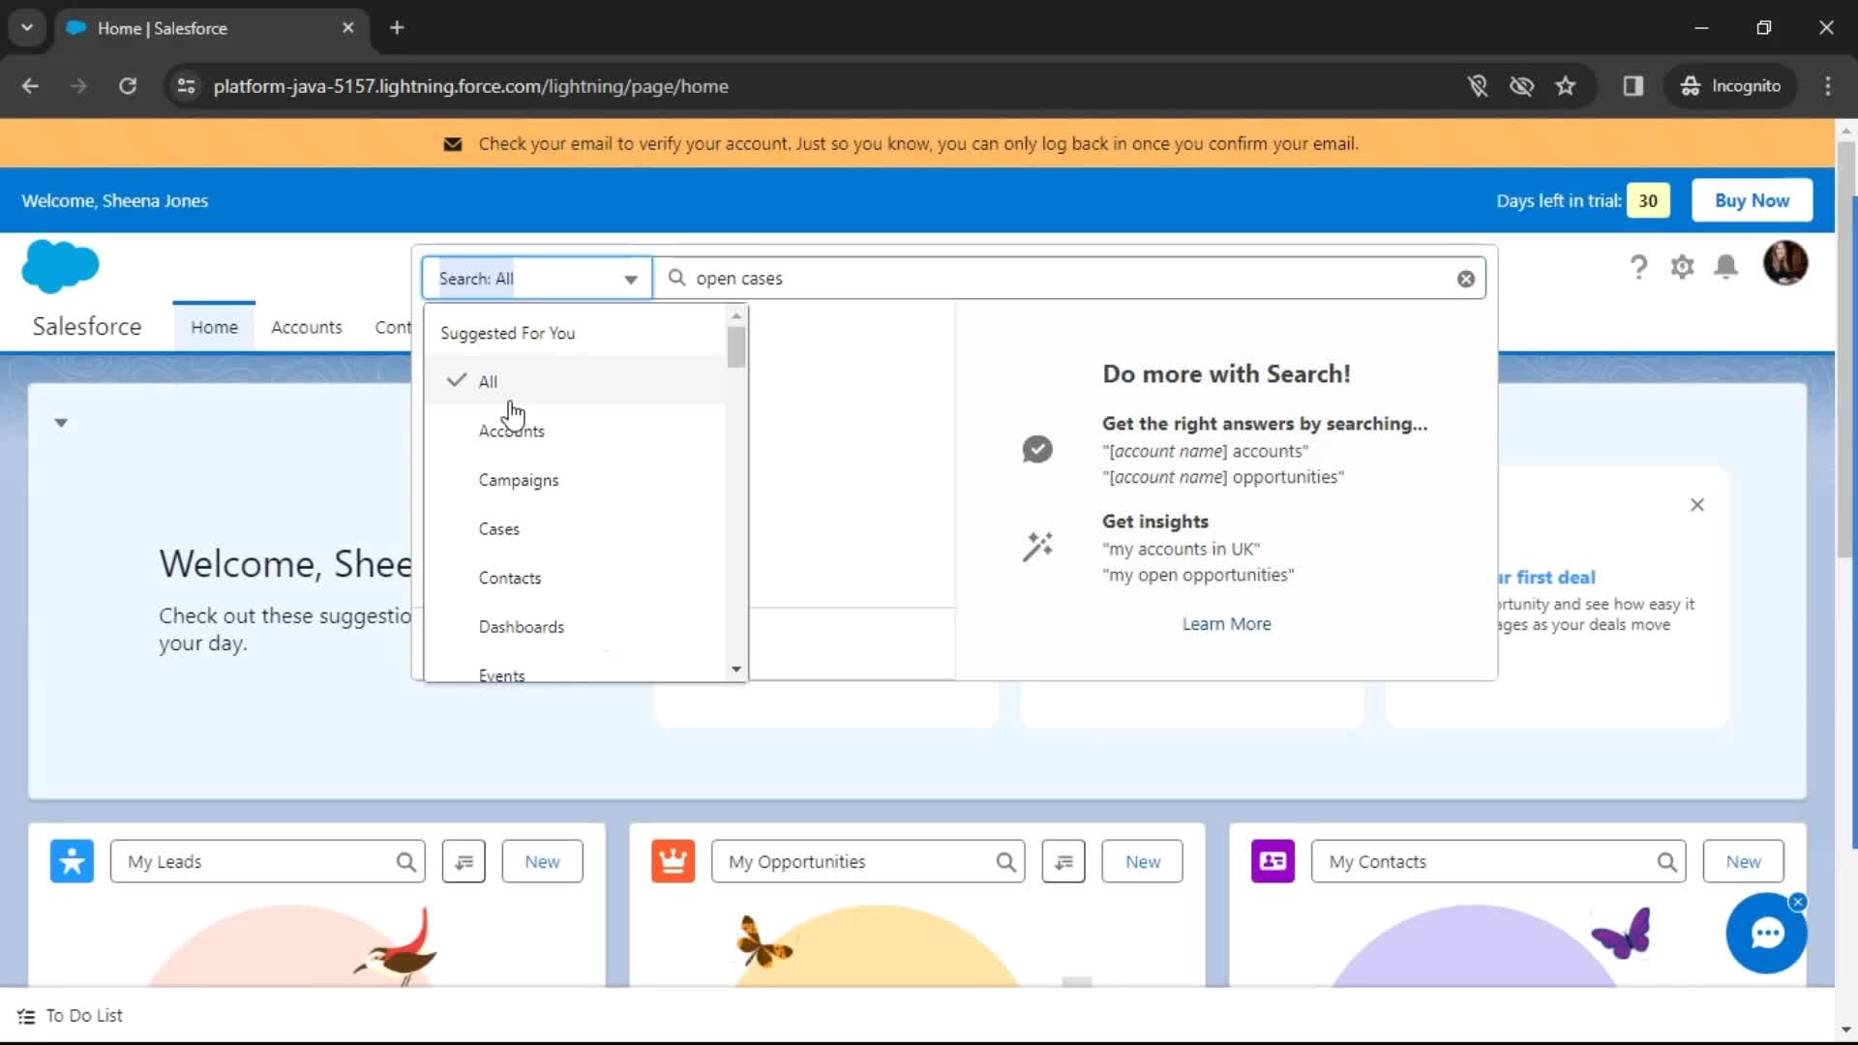Click the 30 days left badge

tap(1648, 200)
